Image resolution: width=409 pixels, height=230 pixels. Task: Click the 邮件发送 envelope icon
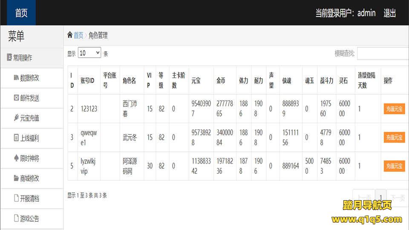(x=16, y=98)
